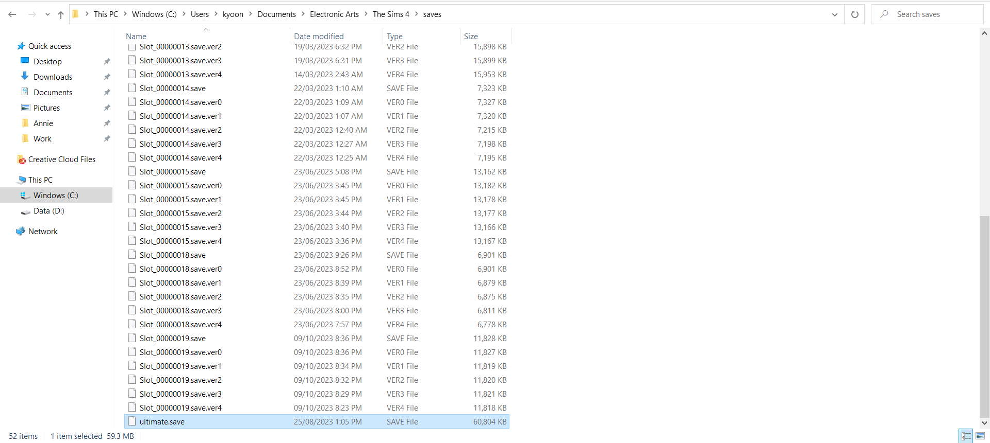Click the Up one level arrow
The image size is (990, 443).
click(61, 14)
